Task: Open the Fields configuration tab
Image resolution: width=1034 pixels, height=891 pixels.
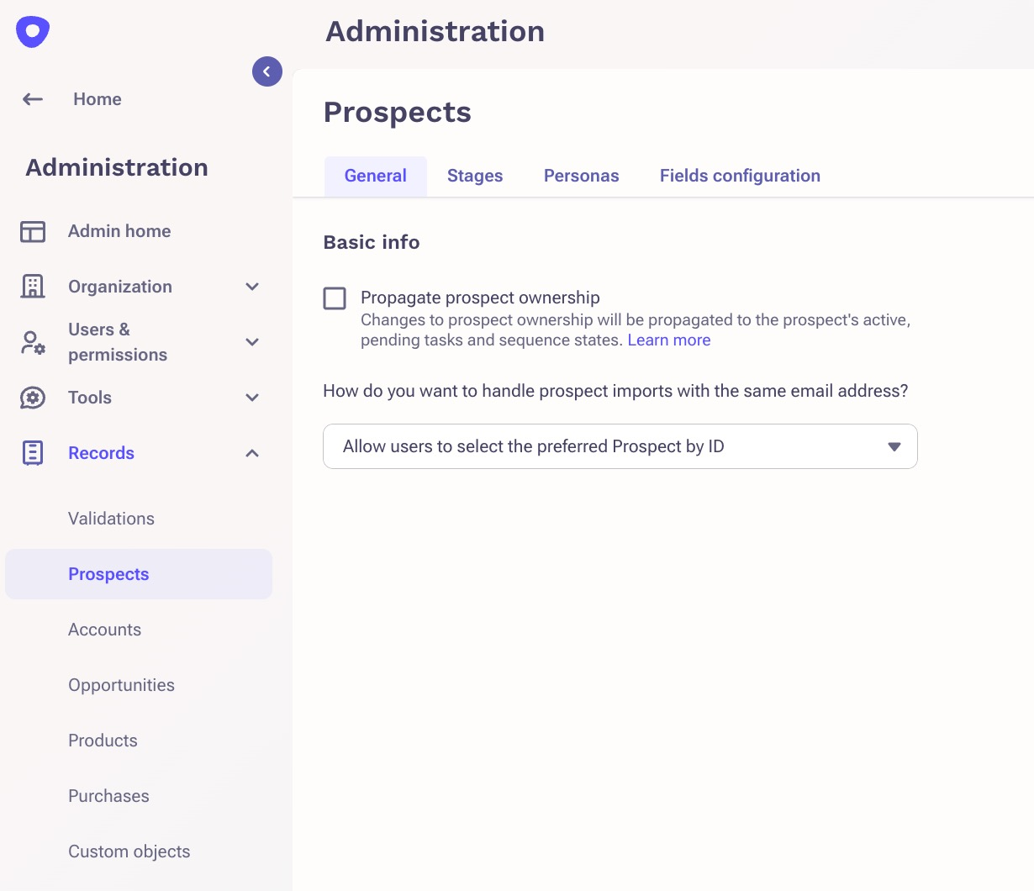Action: coord(740,176)
